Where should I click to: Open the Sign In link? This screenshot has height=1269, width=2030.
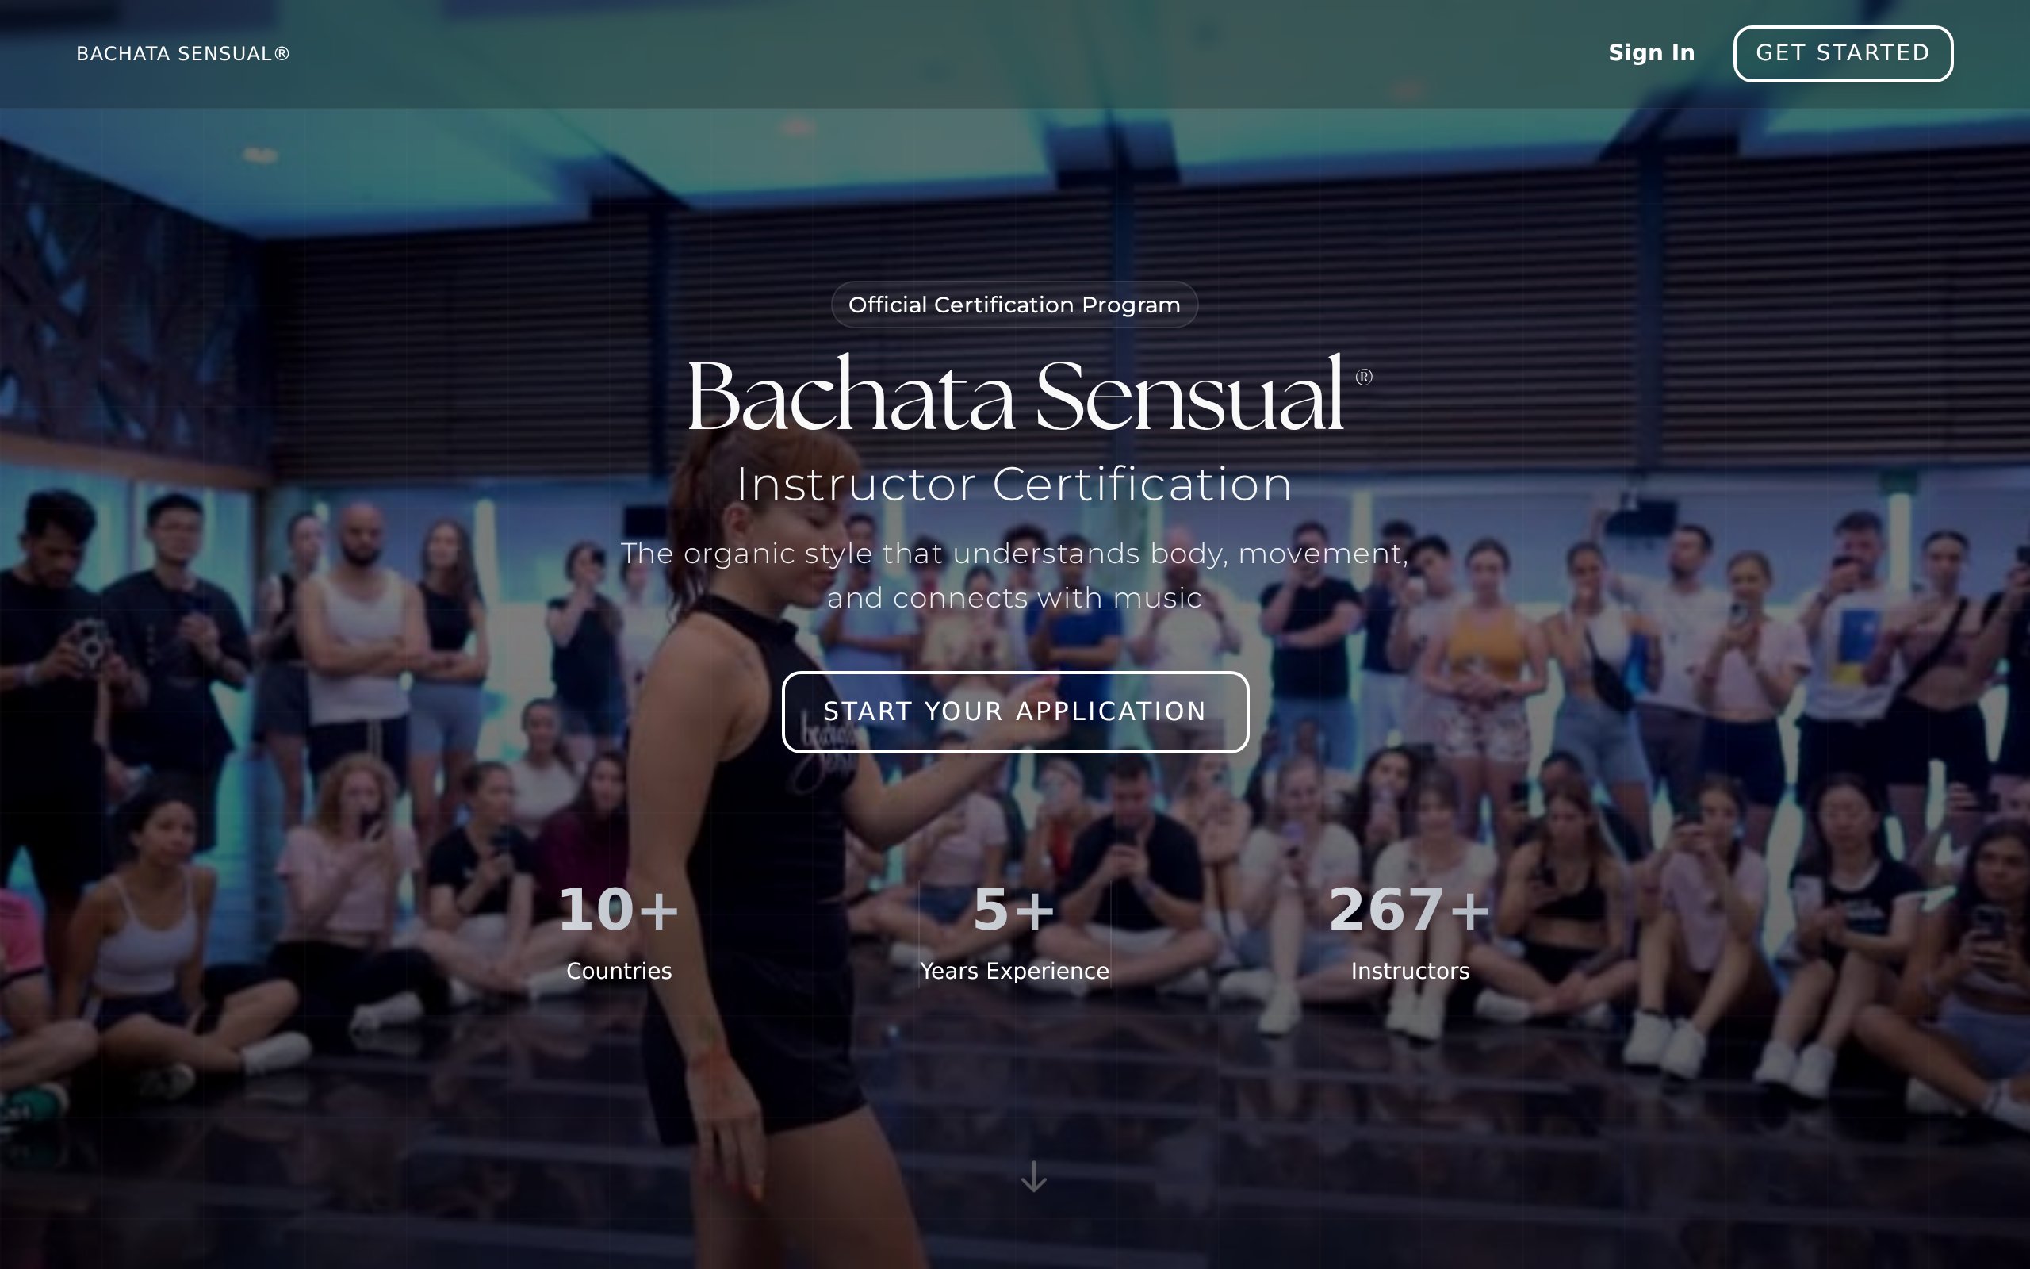(1651, 53)
